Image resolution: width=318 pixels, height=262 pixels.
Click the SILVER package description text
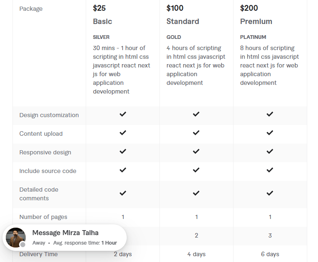click(121, 70)
